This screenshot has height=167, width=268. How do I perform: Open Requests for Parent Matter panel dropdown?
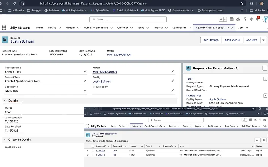point(265,68)
